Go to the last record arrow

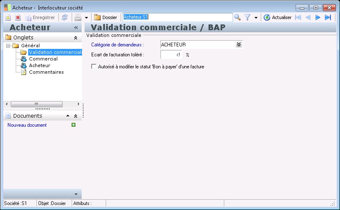328,17
